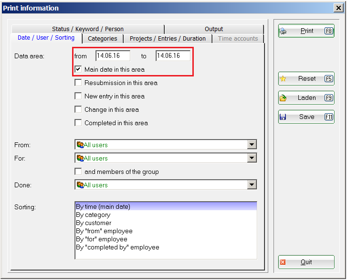Check and members of the group
347x280 pixels.
78,172
